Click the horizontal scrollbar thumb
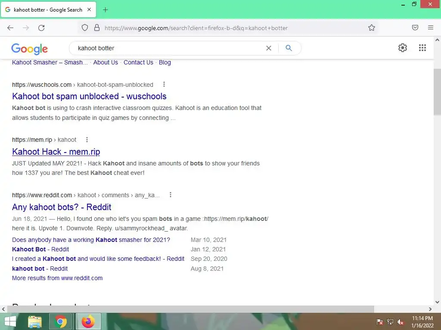 [190, 309]
